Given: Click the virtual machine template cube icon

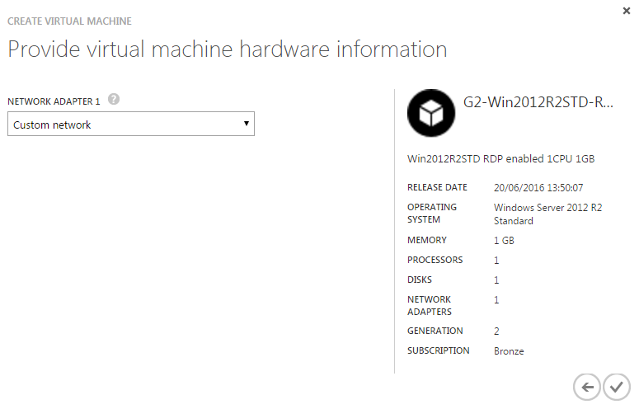Looking at the screenshot, I should [431, 113].
